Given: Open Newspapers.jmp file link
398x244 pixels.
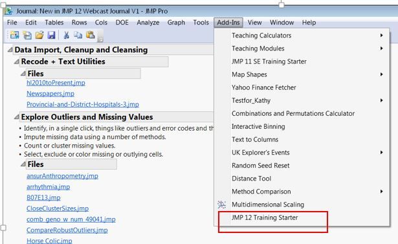Looking at the screenshot, I should 50,93.
